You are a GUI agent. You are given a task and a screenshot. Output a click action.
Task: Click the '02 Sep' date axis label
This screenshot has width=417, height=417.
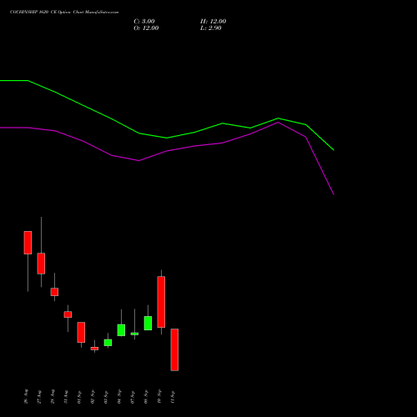click(x=93, y=397)
